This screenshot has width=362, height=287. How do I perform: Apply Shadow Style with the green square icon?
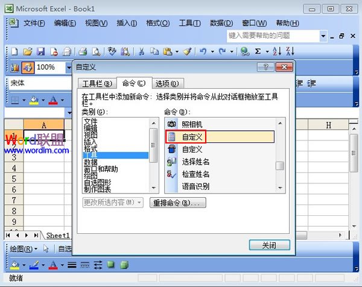tap(111, 265)
